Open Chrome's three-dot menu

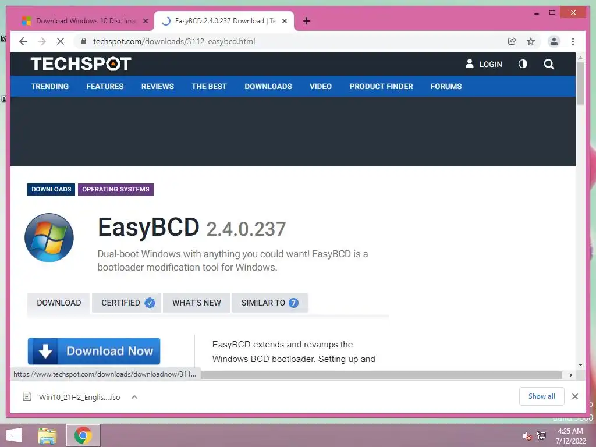(x=573, y=41)
